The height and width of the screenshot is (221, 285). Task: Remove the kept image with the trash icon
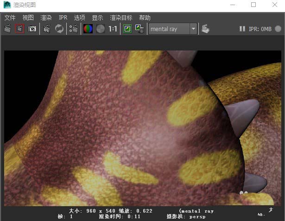(x=139, y=29)
